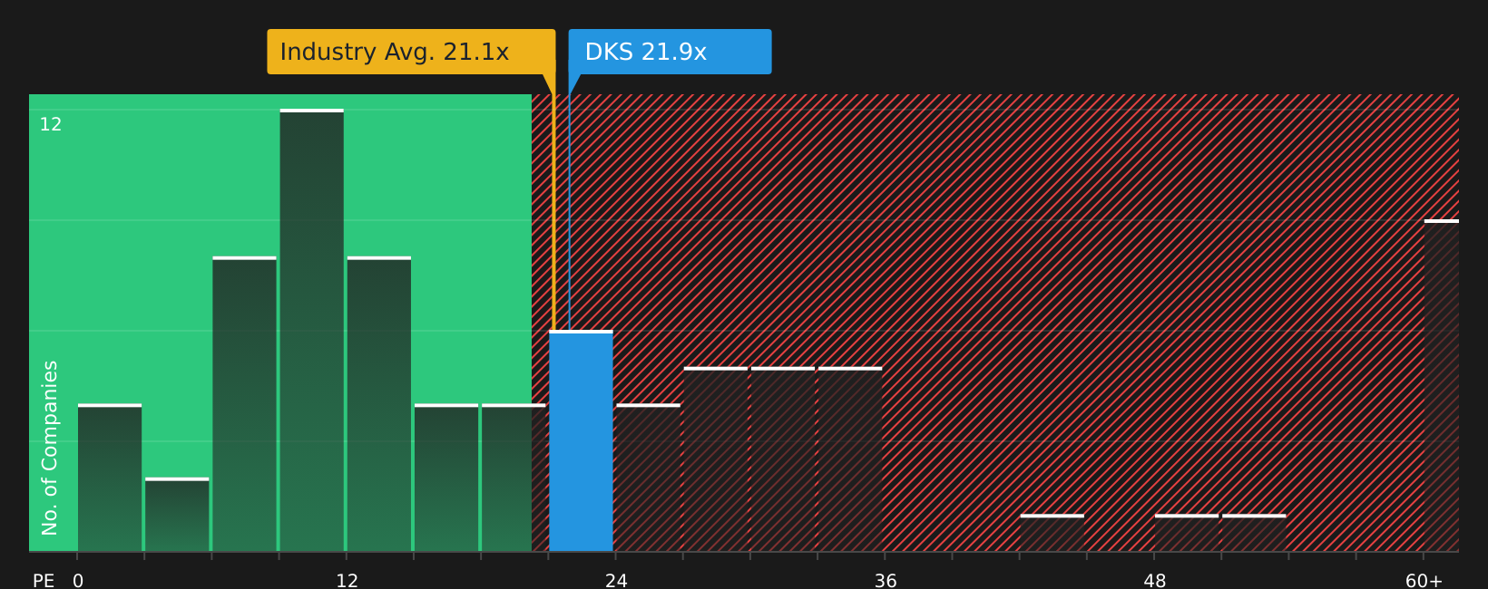
Task: Select the hatched bar for PE 30 to 33
Action: [783, 459]
